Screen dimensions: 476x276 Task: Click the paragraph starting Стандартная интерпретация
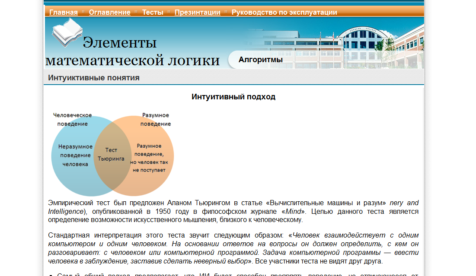(233, 248)
